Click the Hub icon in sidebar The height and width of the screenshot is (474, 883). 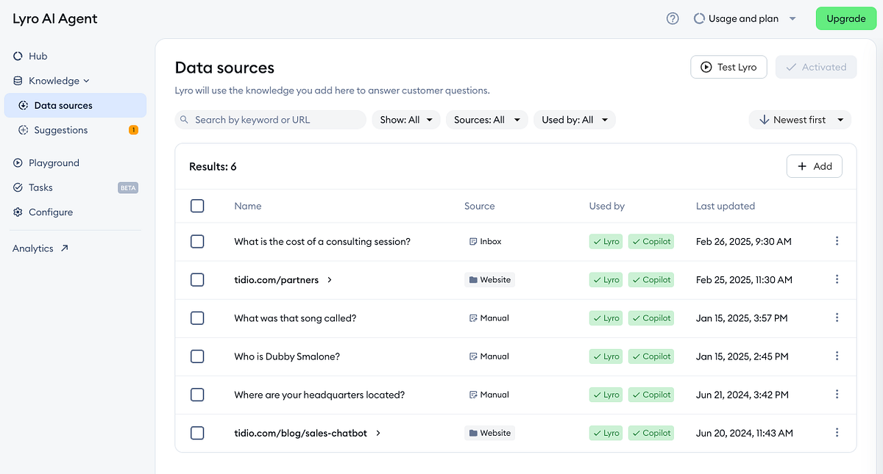coord(18,57)
